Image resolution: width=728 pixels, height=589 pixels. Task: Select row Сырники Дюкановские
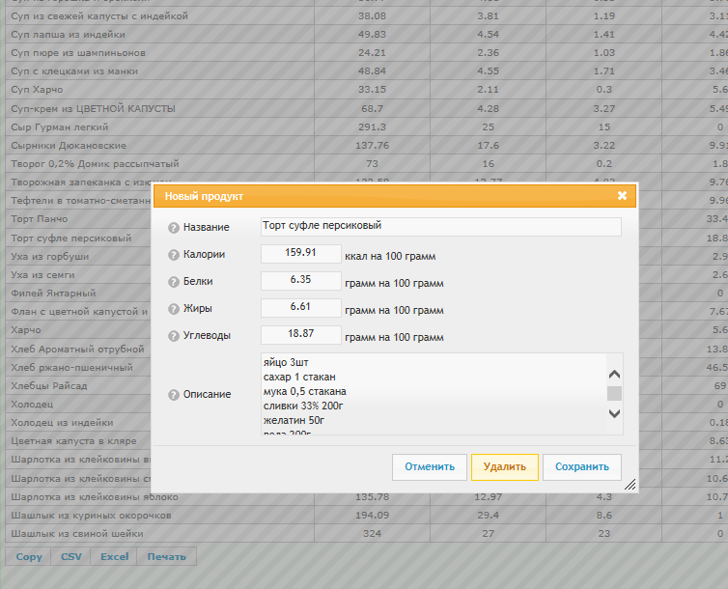point(367,145)
